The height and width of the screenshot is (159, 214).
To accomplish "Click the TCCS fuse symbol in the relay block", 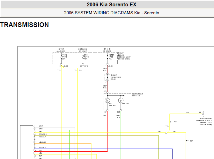I will point(61,57).
